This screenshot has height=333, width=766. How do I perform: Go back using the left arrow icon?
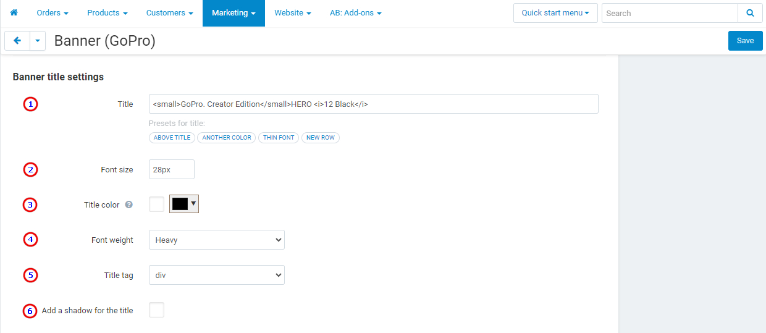click(x=17, y=41)
